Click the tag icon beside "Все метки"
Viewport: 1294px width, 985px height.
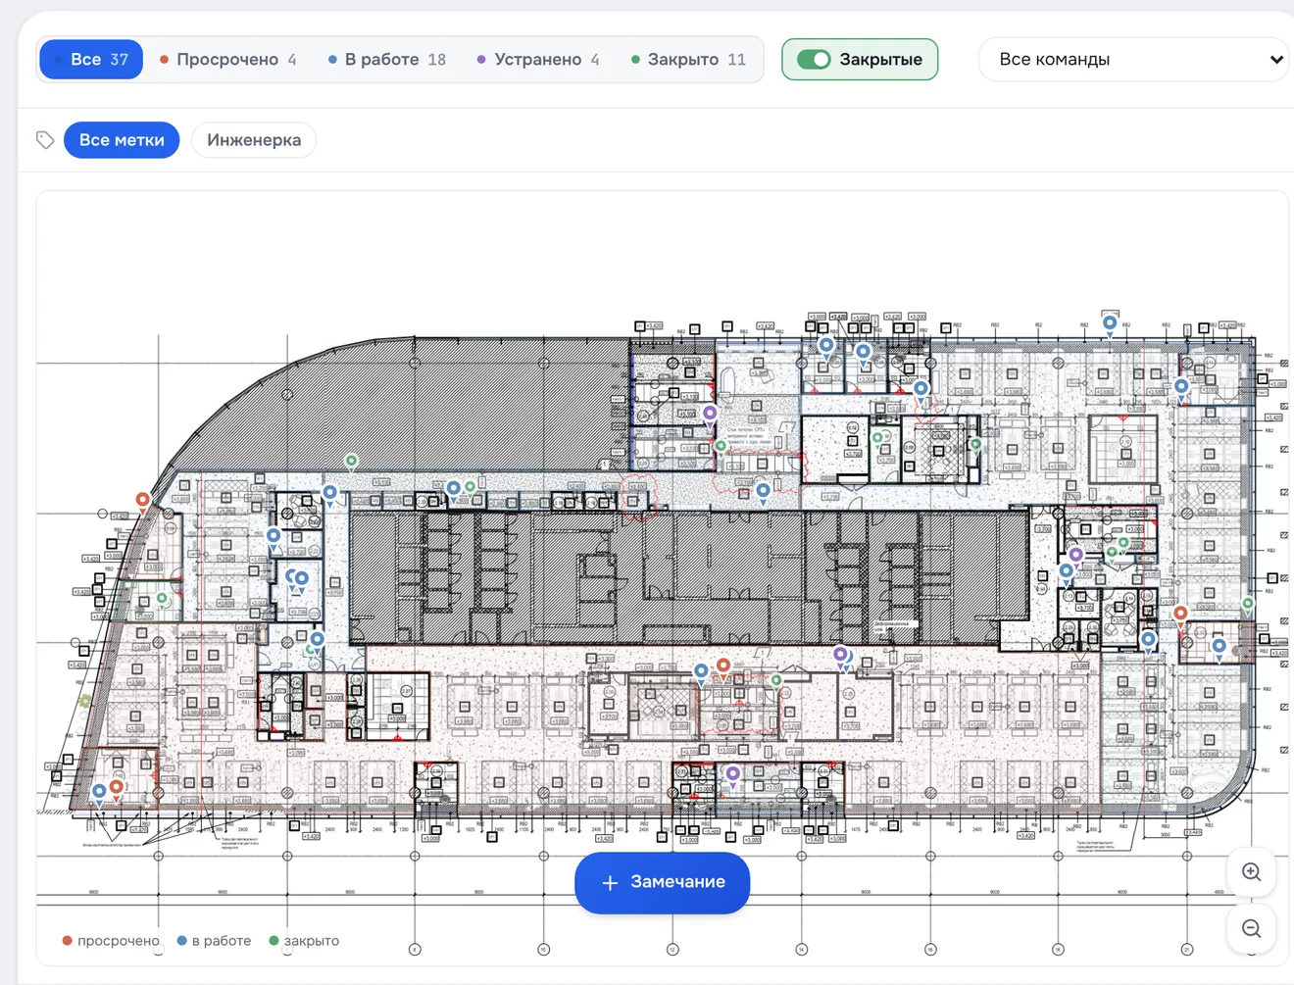click(x=45, y=140)
